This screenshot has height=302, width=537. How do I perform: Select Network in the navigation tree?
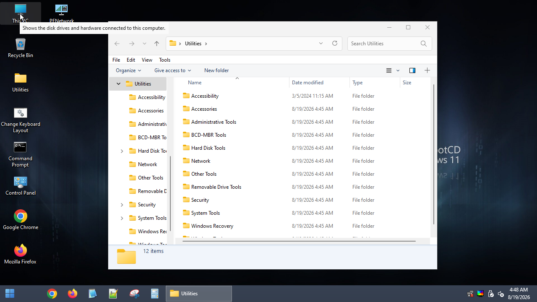point(147,164)
